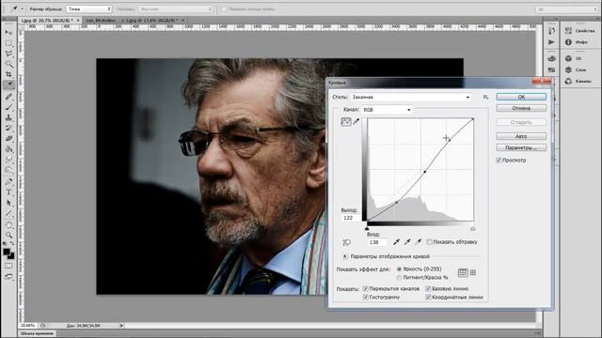Select the Move tool
The image size is (602, 338).
[8, 33]
